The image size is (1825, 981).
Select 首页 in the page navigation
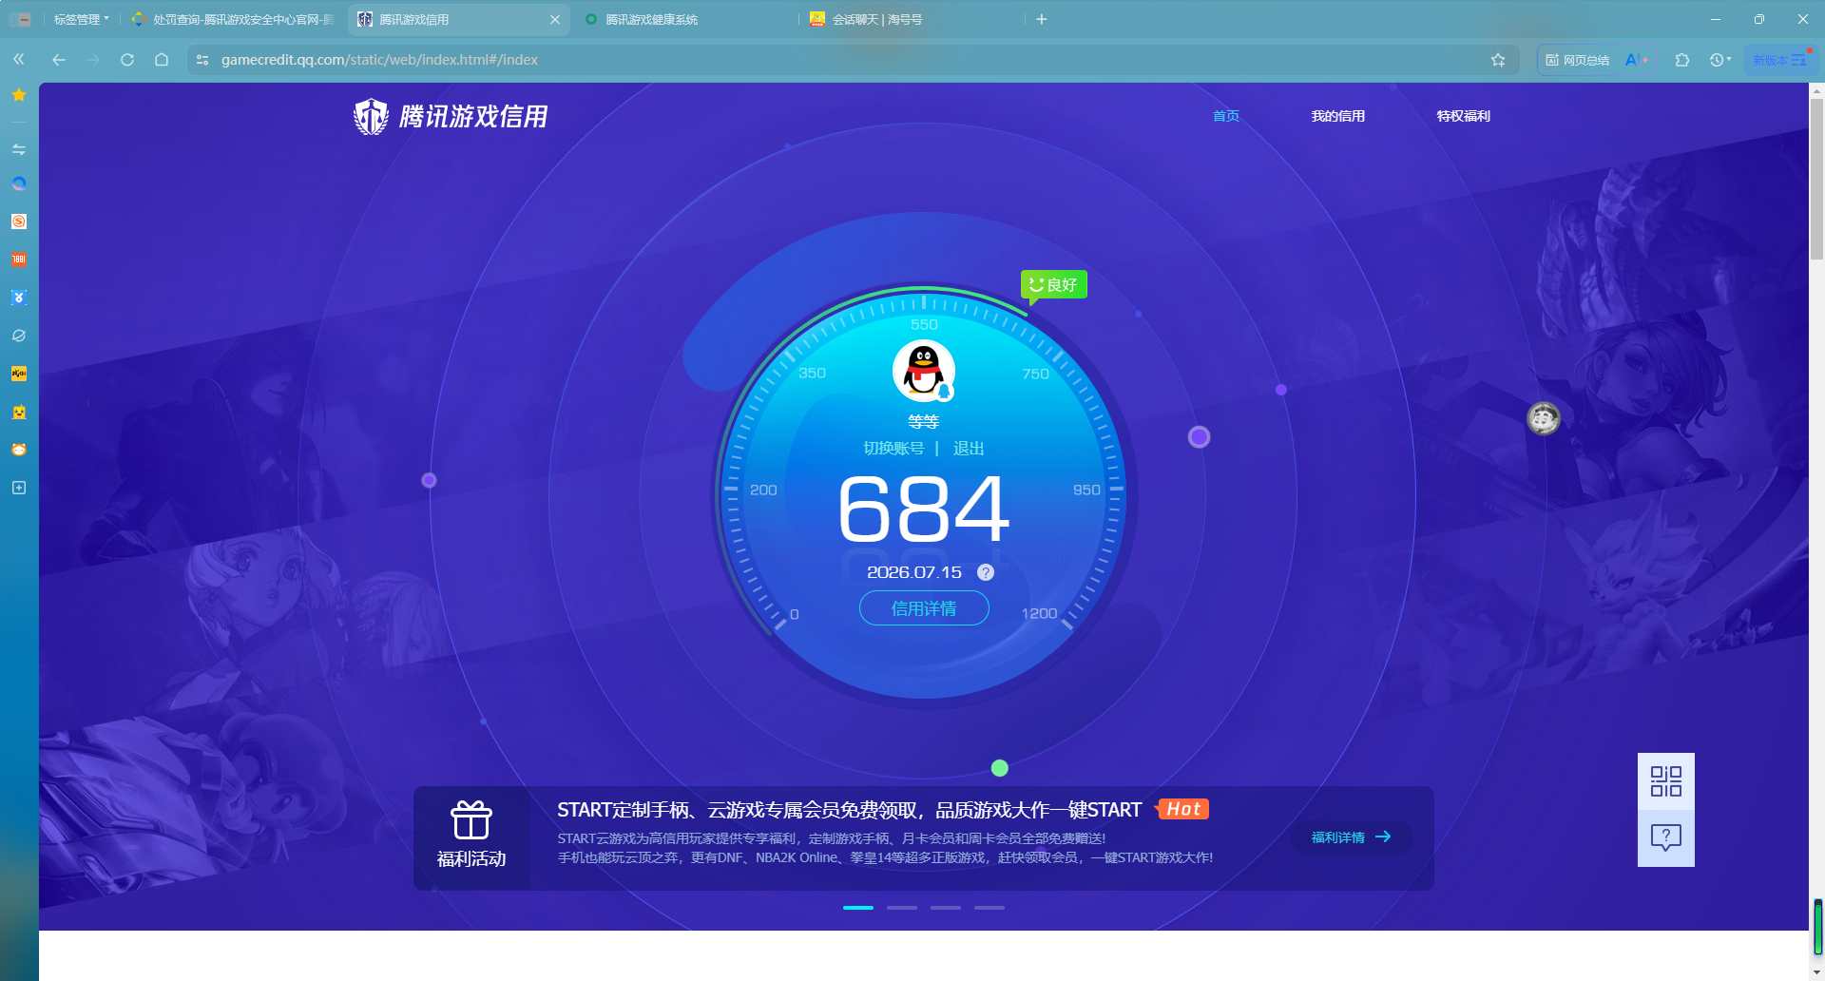[x=1226, y=116]
